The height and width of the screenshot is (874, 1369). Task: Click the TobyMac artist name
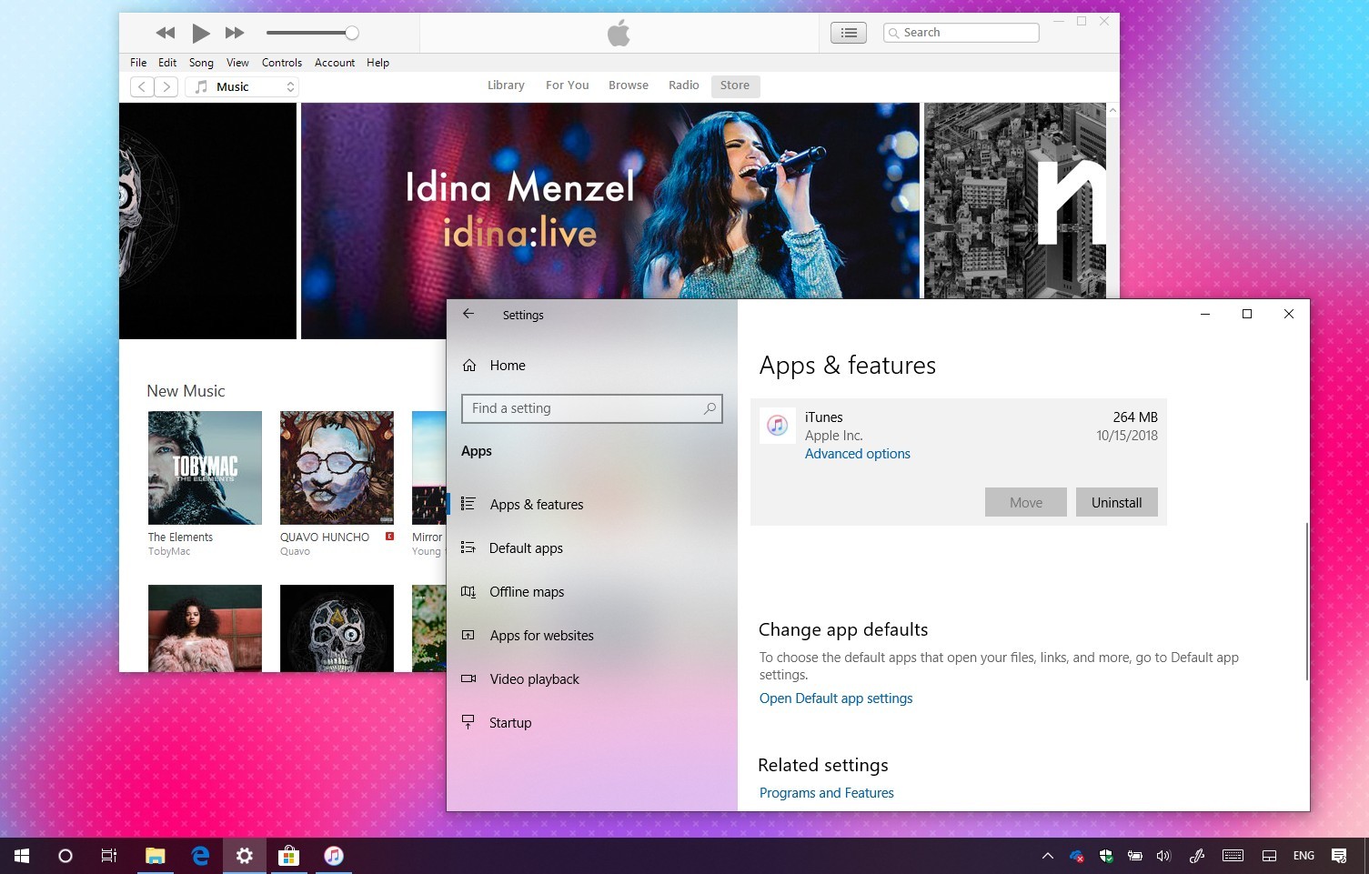[169, 551]
